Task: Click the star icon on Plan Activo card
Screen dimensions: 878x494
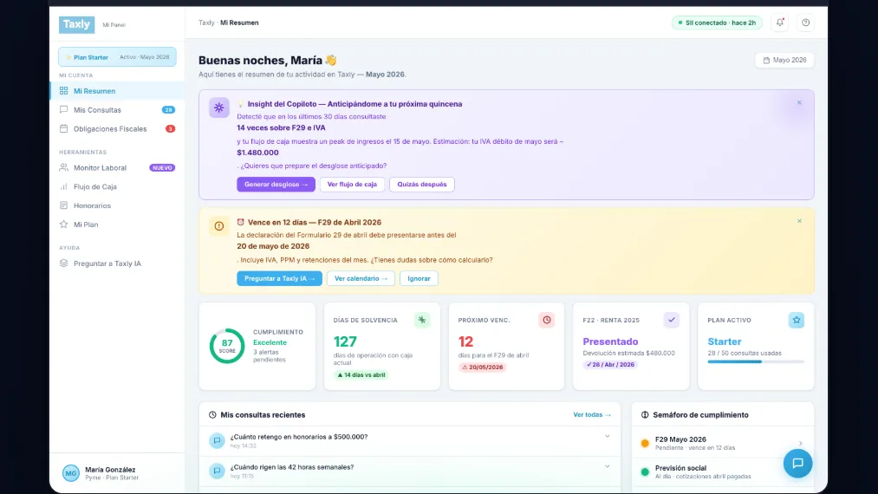Action: (x=796, y=320)
